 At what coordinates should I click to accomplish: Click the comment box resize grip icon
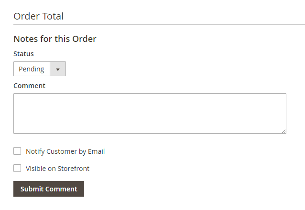284,131
